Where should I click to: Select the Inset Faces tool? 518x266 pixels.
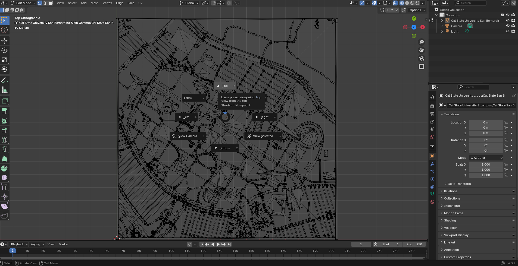coord(4,121)
